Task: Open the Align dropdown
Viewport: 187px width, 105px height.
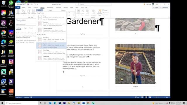Action: (105, 10)
